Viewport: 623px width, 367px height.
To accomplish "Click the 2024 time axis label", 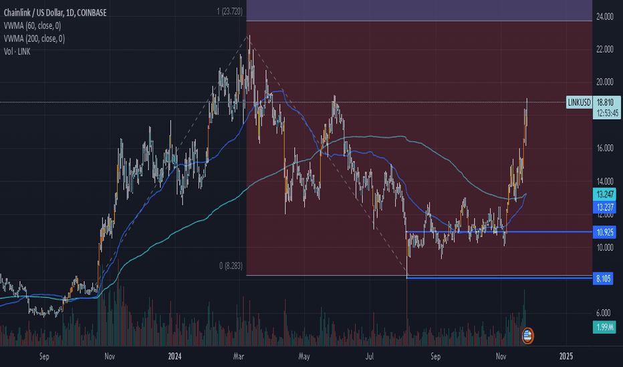I will [174, 356].
